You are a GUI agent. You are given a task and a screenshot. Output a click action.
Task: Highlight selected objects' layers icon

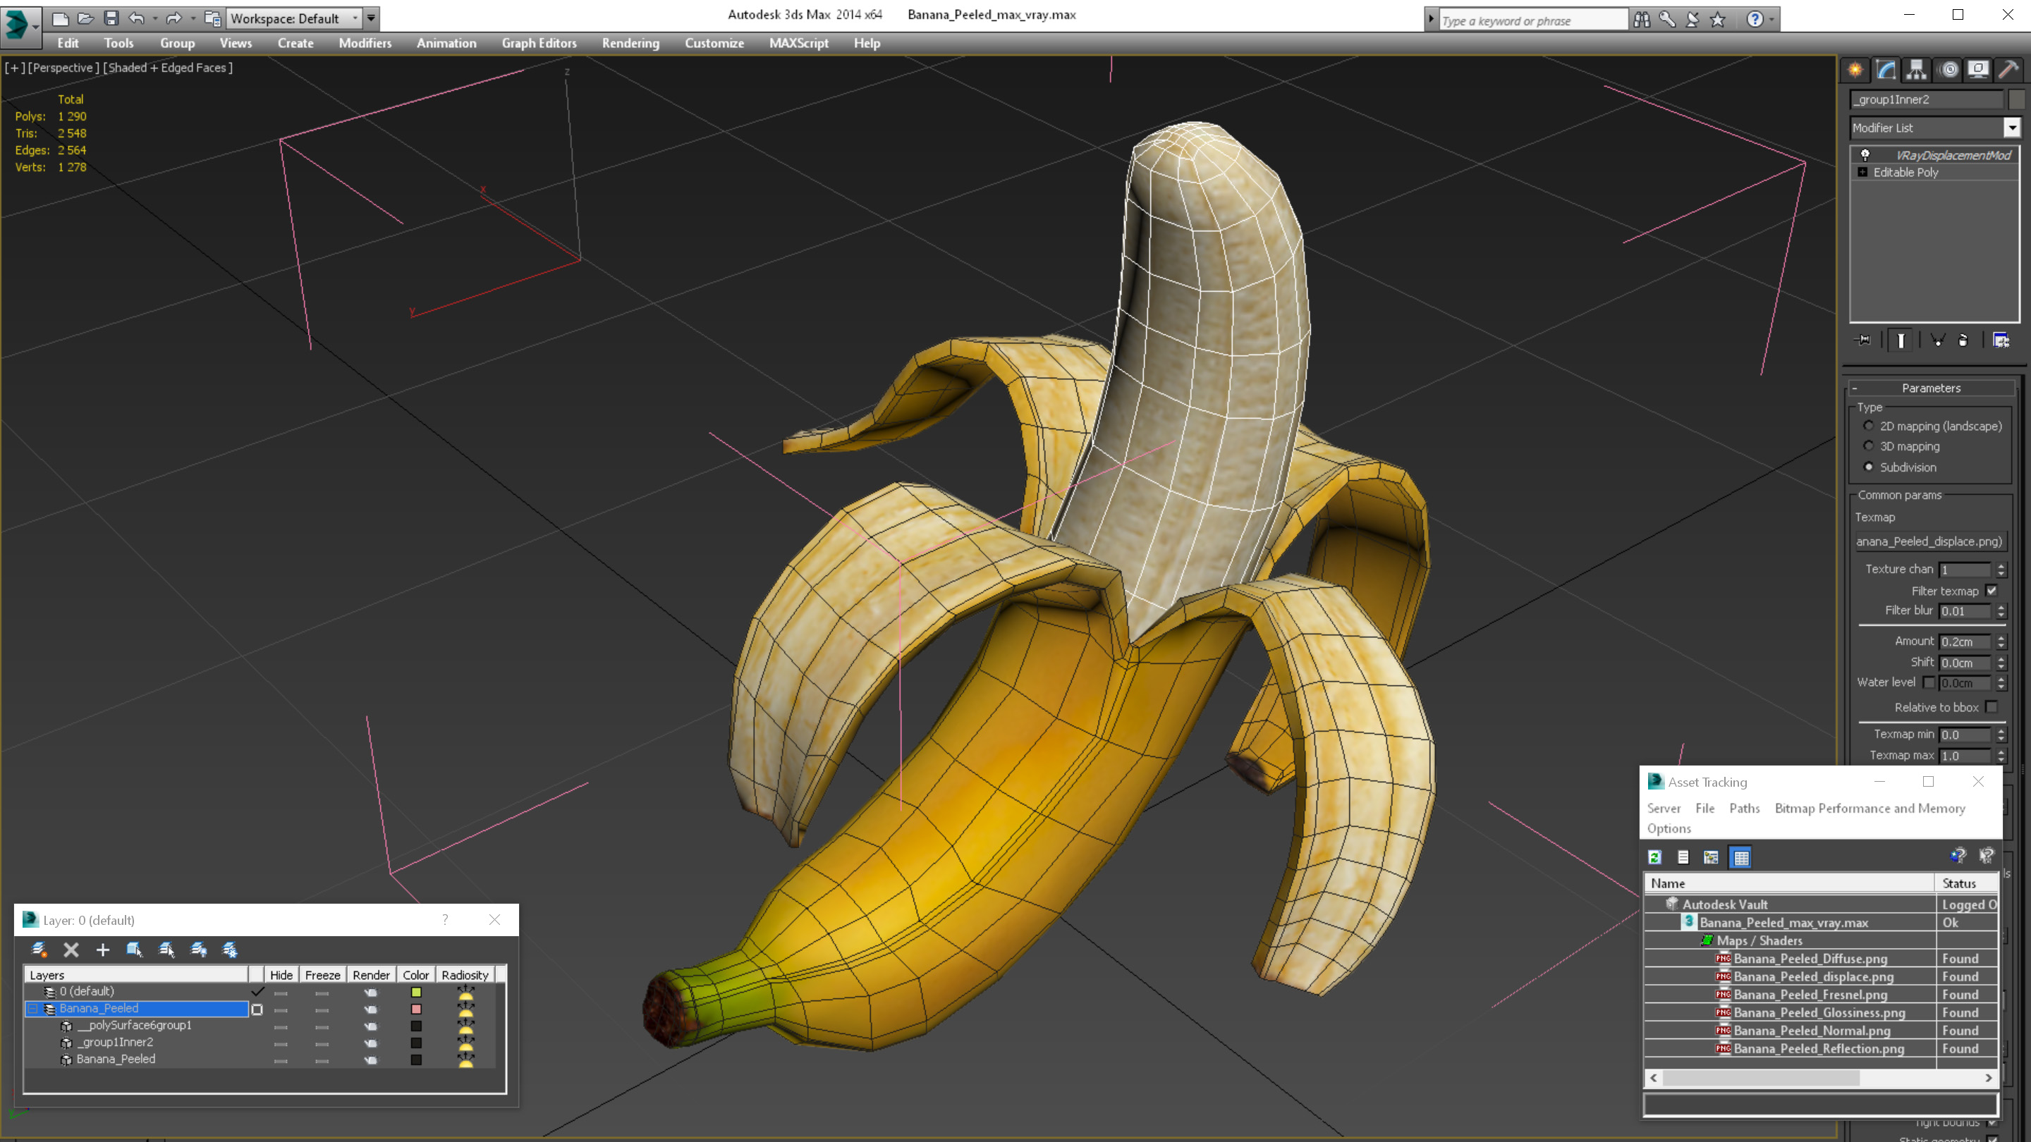point(166,950)
